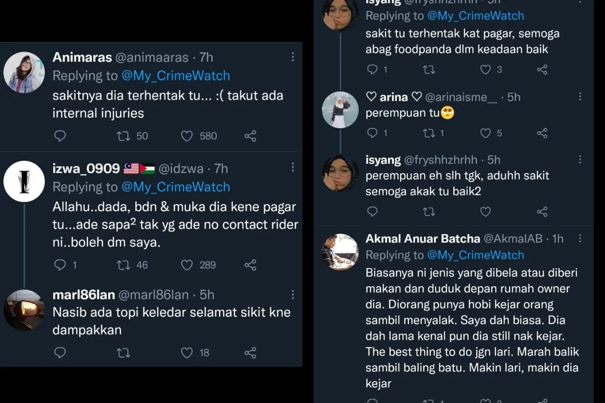The width and height of the screenshot is (605, 403).
Task: Open more options on marl86lan tweet
Action: [x=293, y=294]
